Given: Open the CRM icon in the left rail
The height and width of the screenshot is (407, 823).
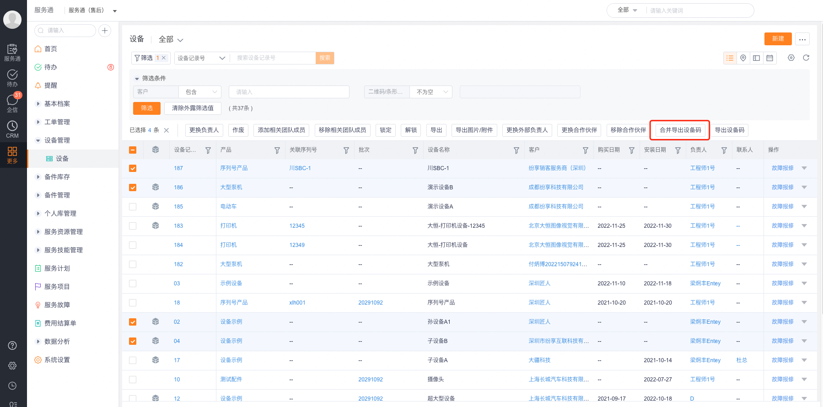Looking at the screenshot, I should [x=12, y=129].
